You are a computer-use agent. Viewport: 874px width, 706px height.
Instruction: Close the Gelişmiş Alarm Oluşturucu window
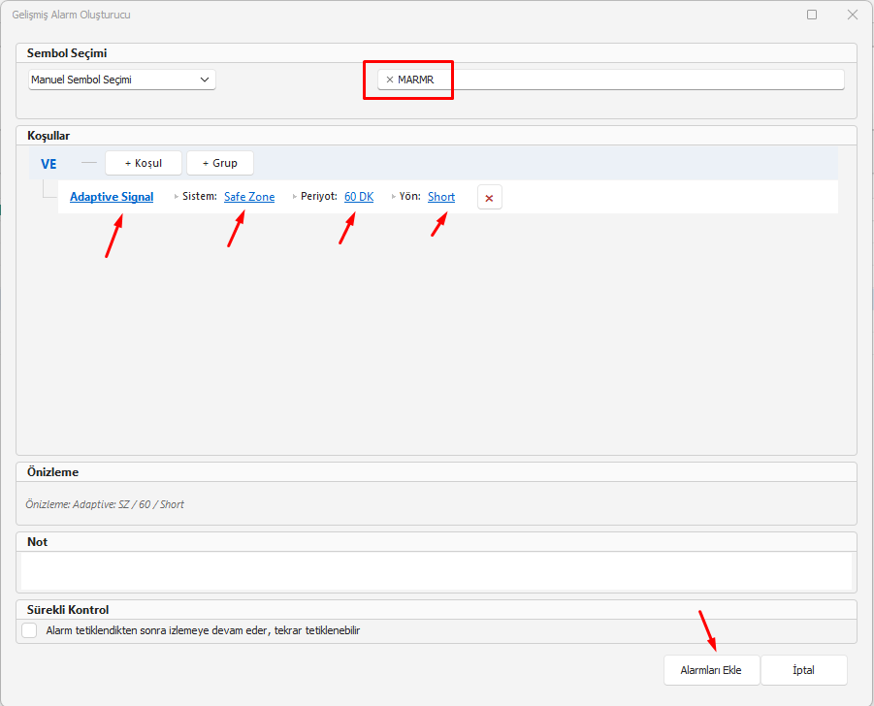pos(853,15)
